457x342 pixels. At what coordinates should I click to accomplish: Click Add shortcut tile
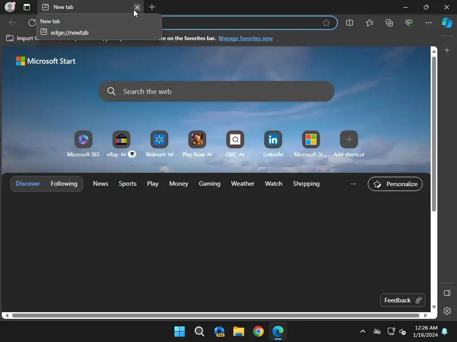click(x=349, y=144)
